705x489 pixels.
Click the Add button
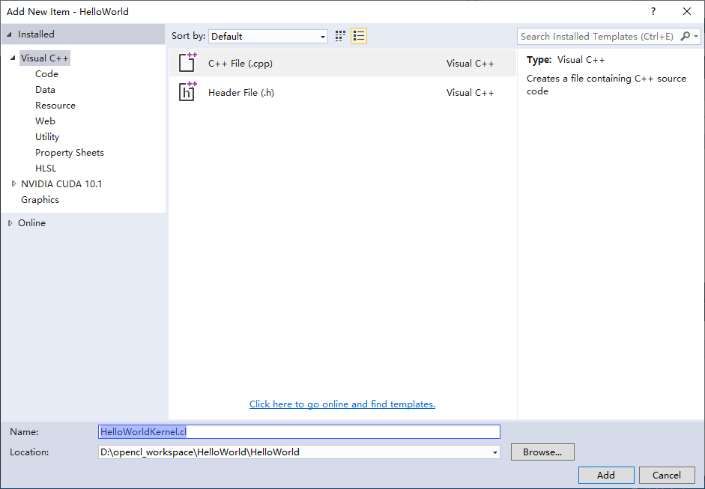pos(605,475)
